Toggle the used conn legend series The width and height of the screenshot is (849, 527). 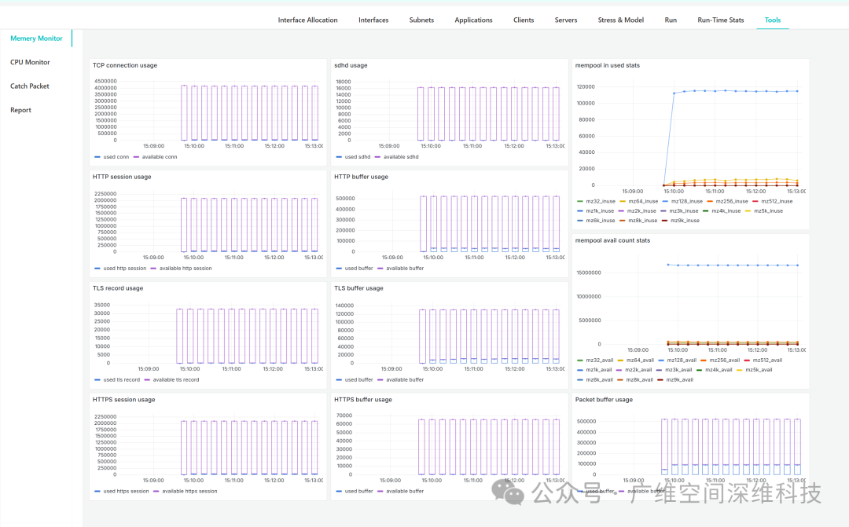[112, 157]
